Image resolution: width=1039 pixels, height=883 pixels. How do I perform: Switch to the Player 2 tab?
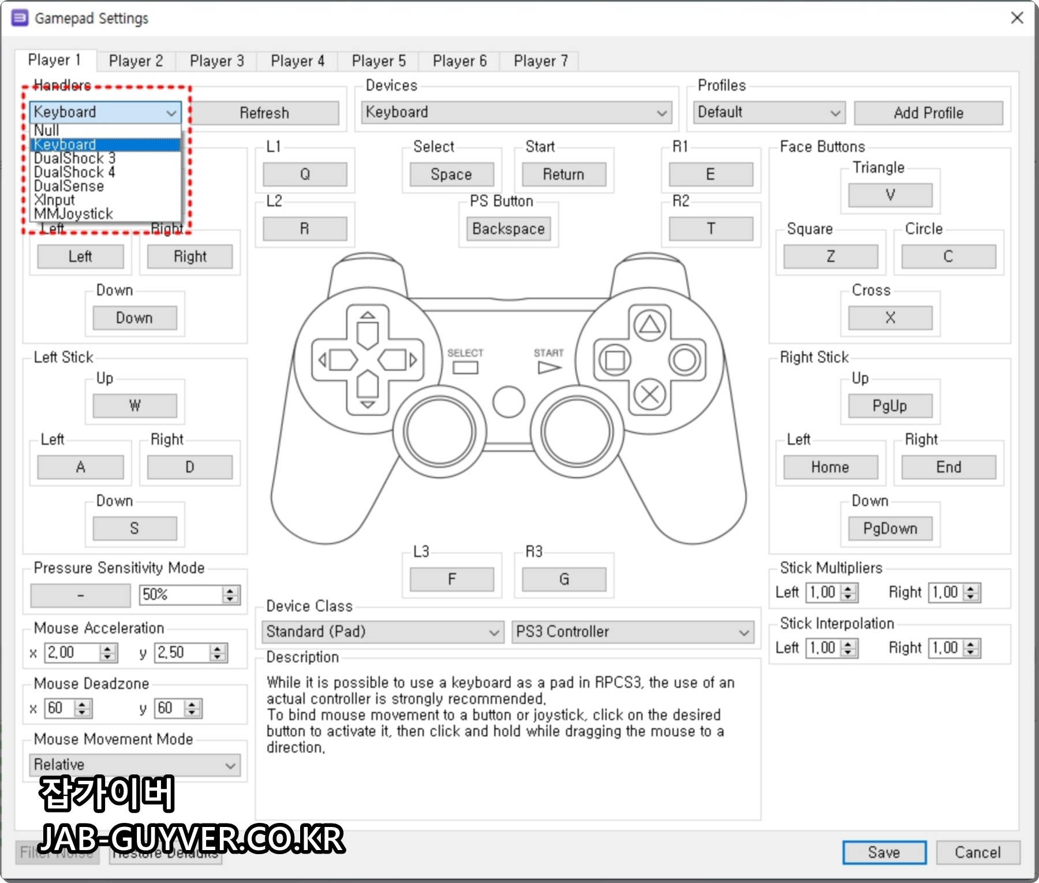click(136, 61)
